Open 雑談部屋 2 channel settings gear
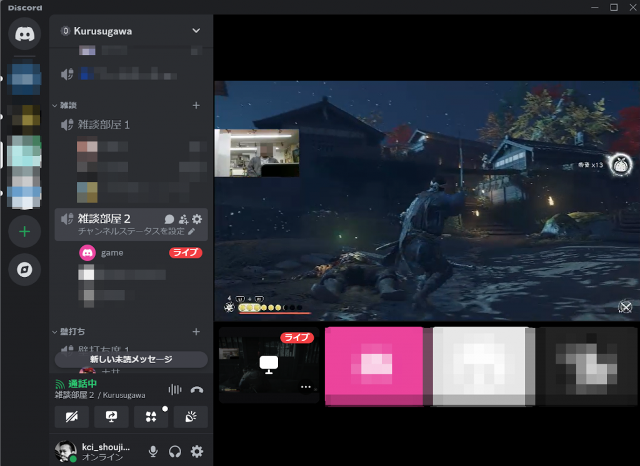Viewport: 640px width, 466px height. point(197,220)
